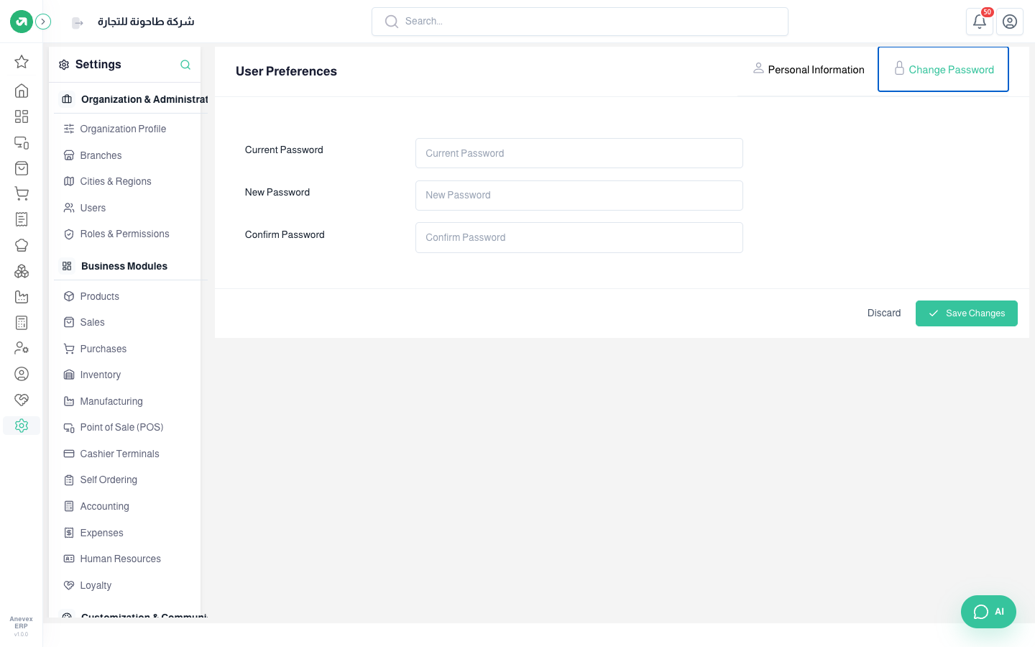Select the highlighted settings gear in sidebar

pos(22,426)
